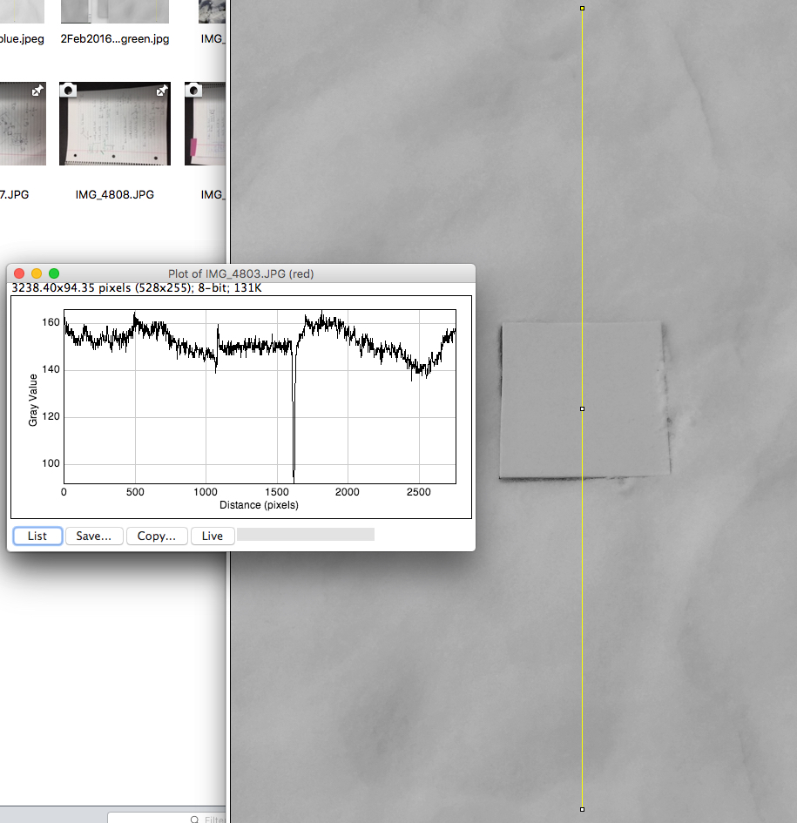Viewport: 797px width, 823px height.
Task: Click the top handle of the yellow line
Action: tap(582, 8)
